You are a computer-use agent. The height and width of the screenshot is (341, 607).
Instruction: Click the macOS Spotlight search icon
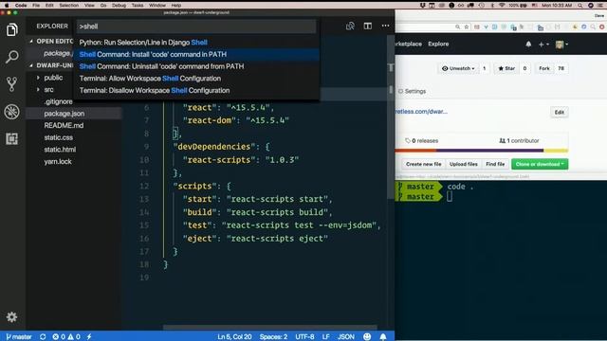coord(579,6)
